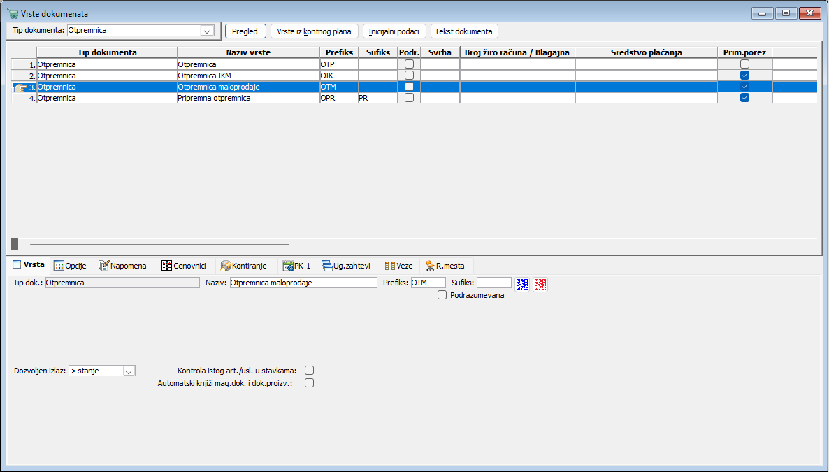Click the grid's horizontal scrollbar
This screenshot has height=472, width=829.
(159, 245)
